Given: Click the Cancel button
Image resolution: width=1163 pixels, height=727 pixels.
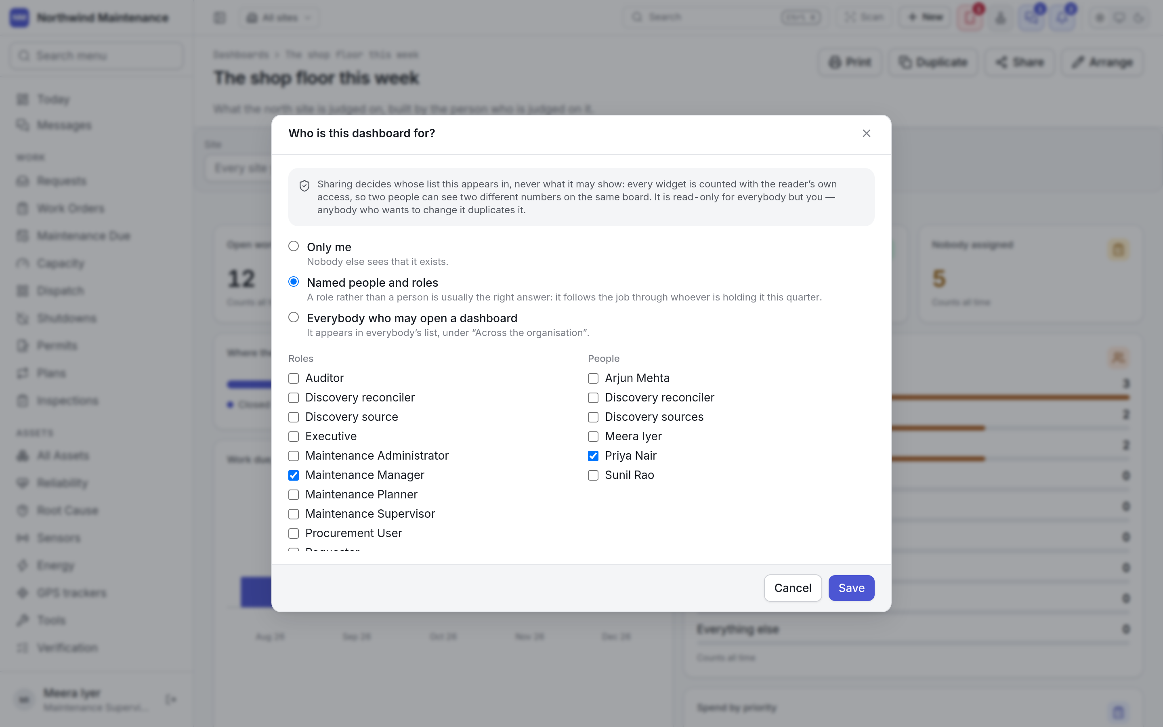Looking at the screenshot, I should click(x=792, y=588).
